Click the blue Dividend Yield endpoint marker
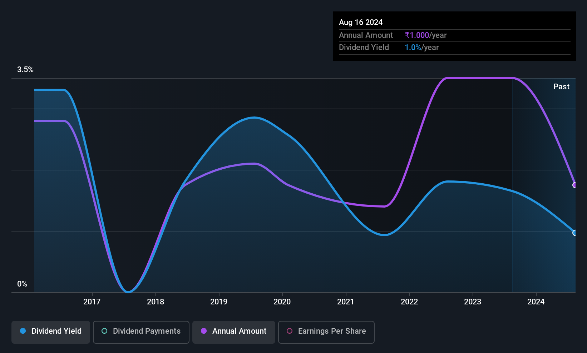Viewport: 587px width, 353px height. (575, 233)
